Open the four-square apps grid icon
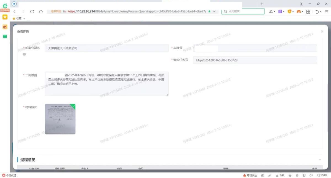Image resolution: width=331 pixels, height=178 pixels. pyautogui.click(x=308, y=12)
